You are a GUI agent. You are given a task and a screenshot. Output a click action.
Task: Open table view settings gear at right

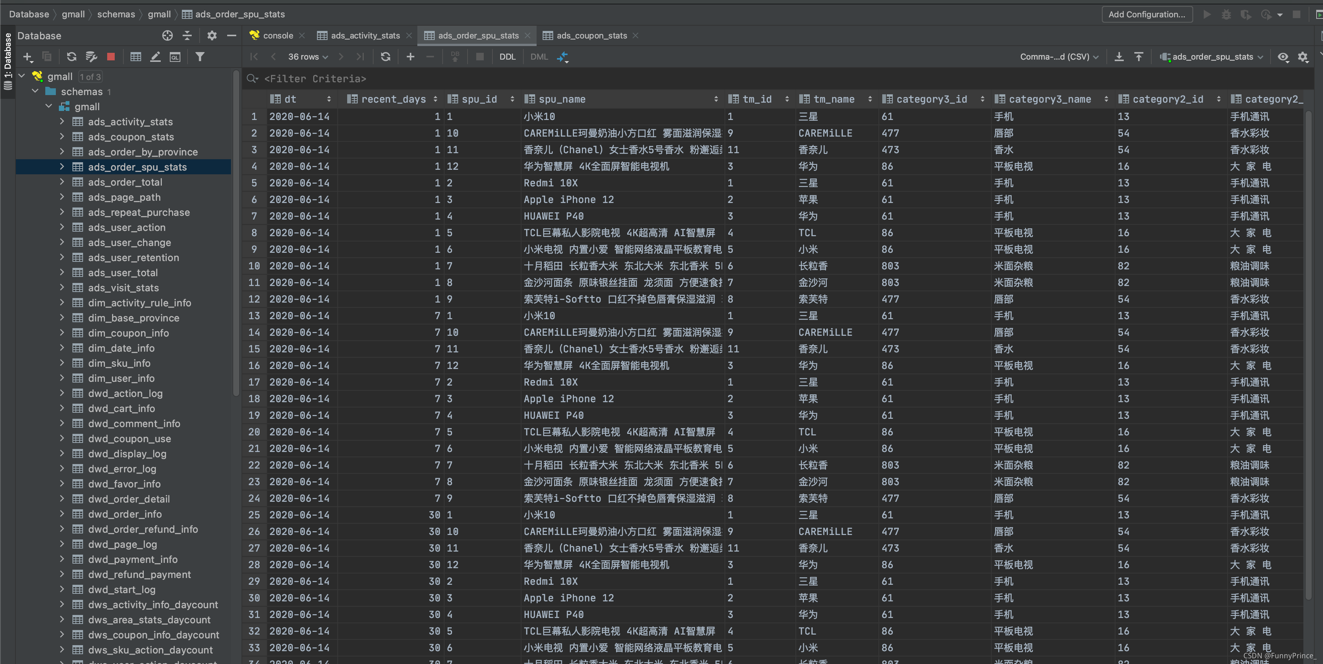click(1303, 57)
